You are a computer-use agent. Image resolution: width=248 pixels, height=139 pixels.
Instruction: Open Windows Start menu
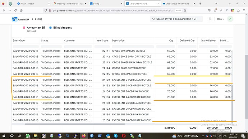tap(4, 136)
